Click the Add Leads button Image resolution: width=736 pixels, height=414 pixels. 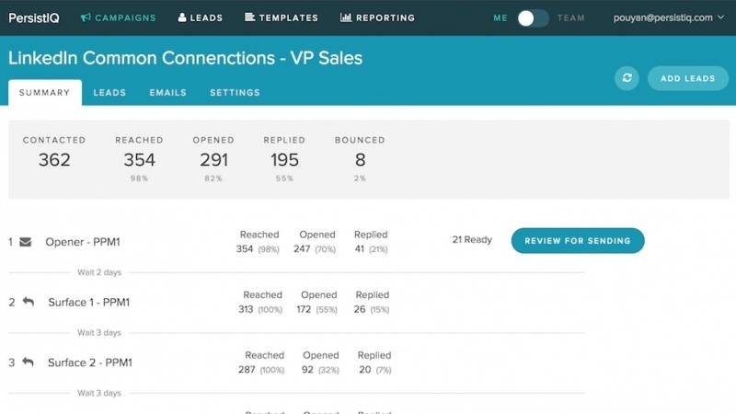click(x=687, y=78)
